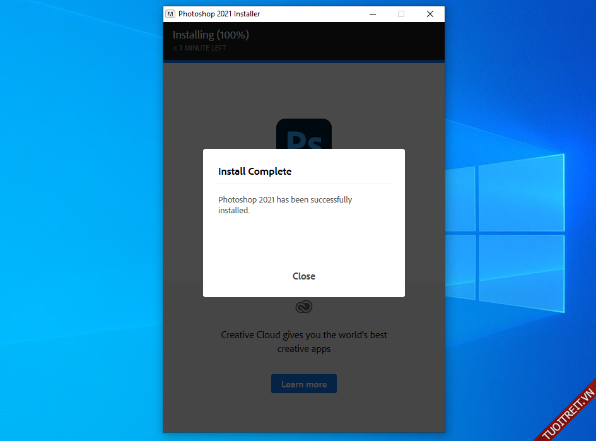Click the Photoshop Ps logo icon
Viewport: 596px width, 441px height.
click(x=303, y=134)
